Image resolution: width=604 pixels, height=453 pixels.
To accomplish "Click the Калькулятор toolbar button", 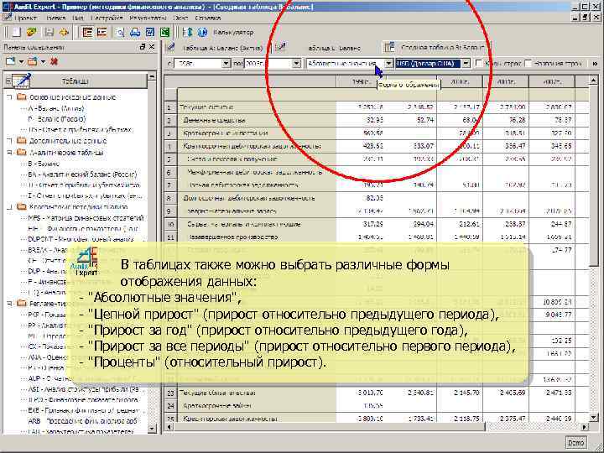I will click(233, 33).
